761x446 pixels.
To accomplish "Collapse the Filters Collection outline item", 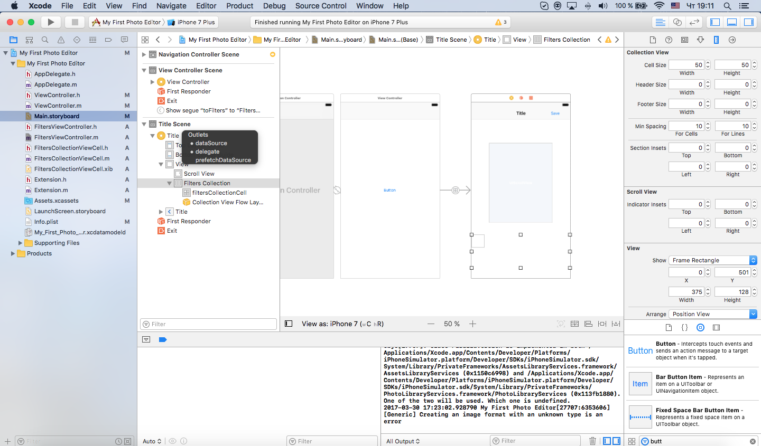I will click(170, 183).
